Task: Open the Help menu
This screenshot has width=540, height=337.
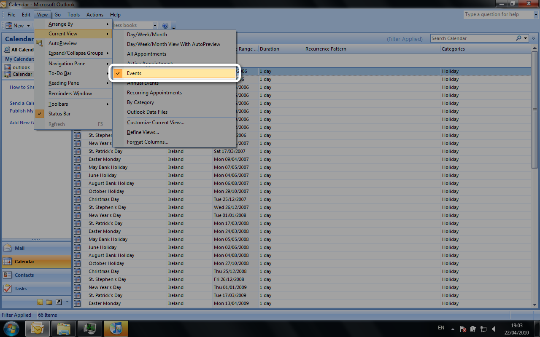Action: pos(115,15)
